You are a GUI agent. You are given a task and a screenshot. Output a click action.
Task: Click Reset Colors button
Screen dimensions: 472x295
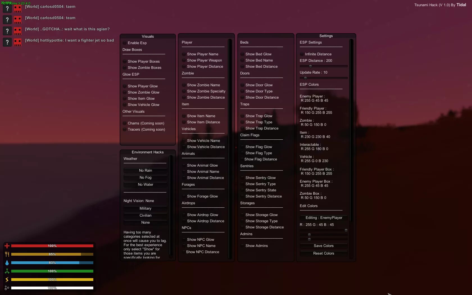[x=324, y=253]
